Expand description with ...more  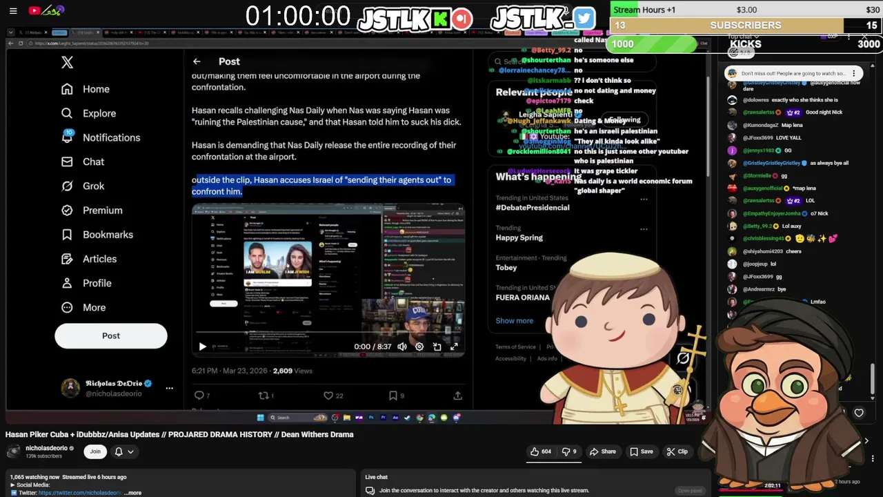point(134,493)
